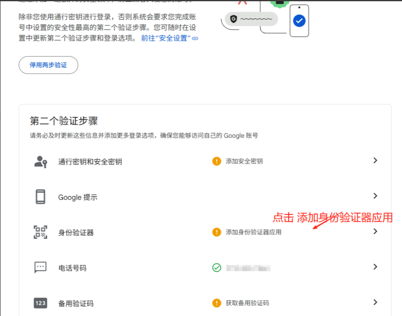Select the Google 提示 label

tap(78, 197)
